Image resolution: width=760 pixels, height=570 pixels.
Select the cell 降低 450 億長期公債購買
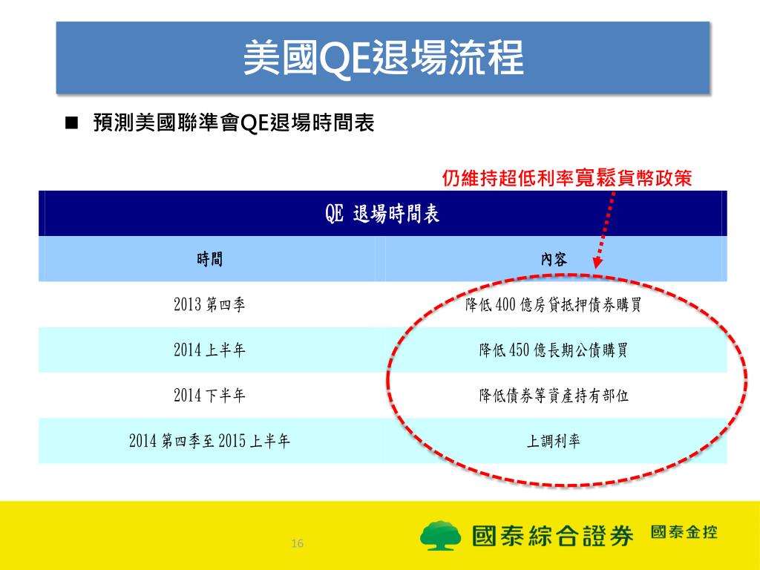point(554,350)
